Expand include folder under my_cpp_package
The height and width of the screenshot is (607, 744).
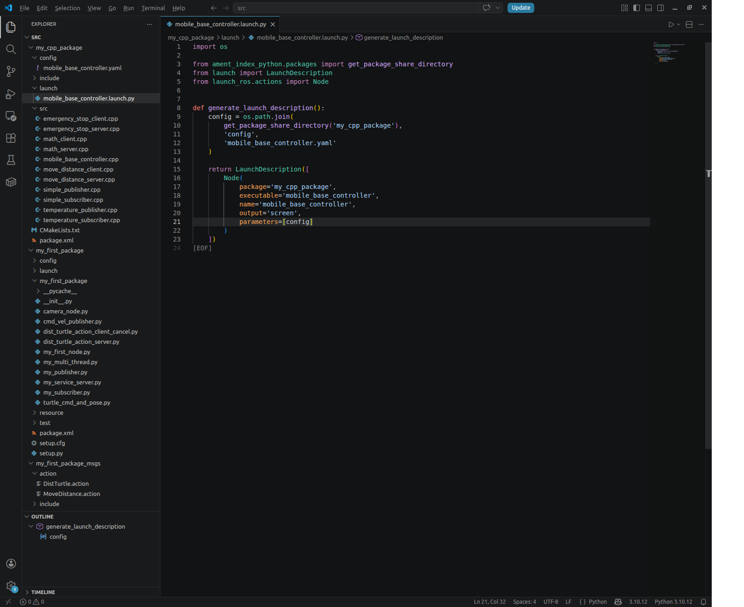[35, 78]
